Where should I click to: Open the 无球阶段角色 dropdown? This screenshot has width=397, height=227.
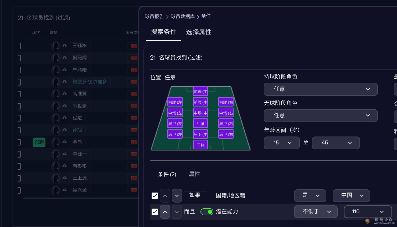pos(321,115)
